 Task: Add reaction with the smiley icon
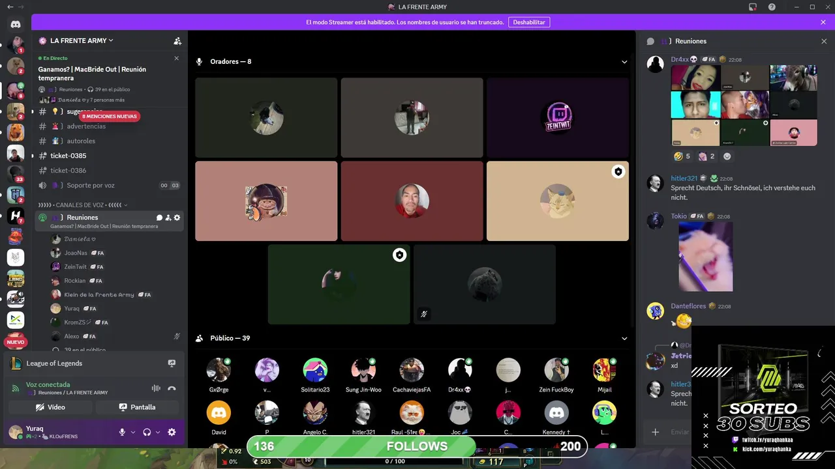click(x=727, y=156)
